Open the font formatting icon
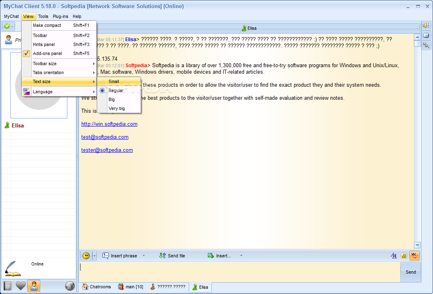 tap(394, 256)
